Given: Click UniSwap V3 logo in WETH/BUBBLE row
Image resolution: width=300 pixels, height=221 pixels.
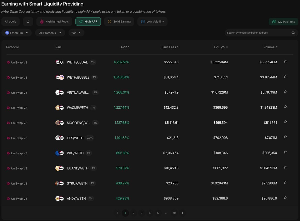Looking at the screenshot, I should 8,78.
